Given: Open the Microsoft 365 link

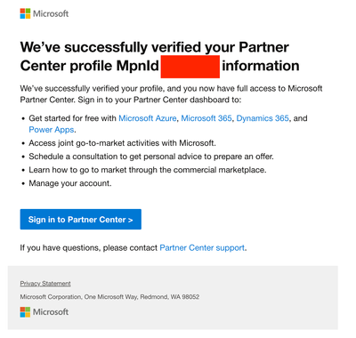Looking at the screenshot, I should coord(206,118).
